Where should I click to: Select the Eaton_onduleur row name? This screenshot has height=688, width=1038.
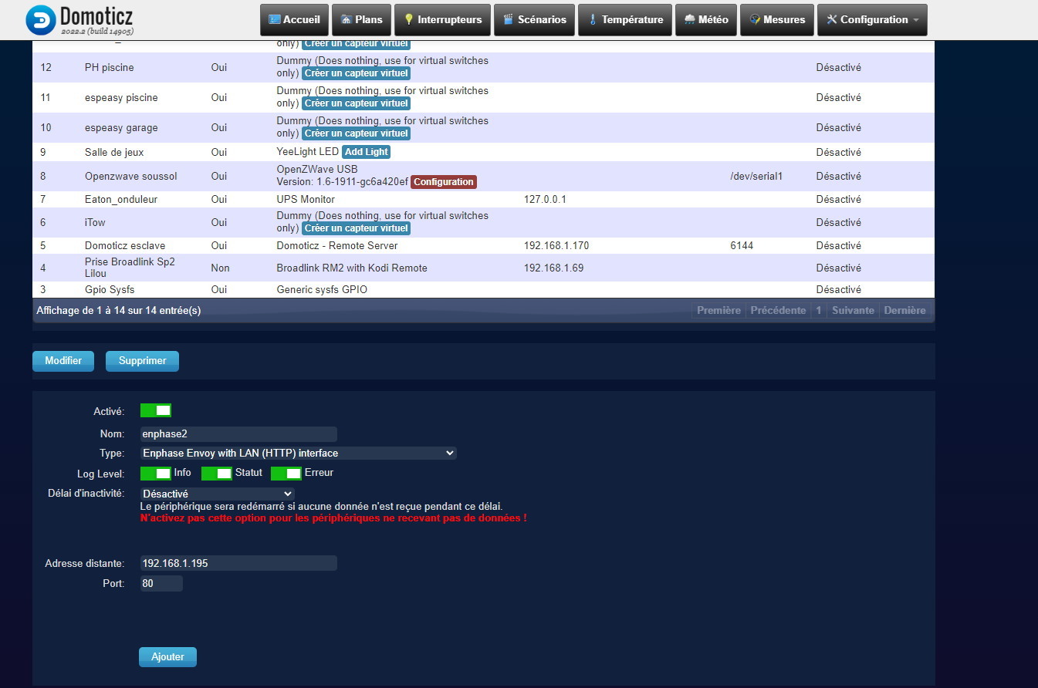pos(121,200)
